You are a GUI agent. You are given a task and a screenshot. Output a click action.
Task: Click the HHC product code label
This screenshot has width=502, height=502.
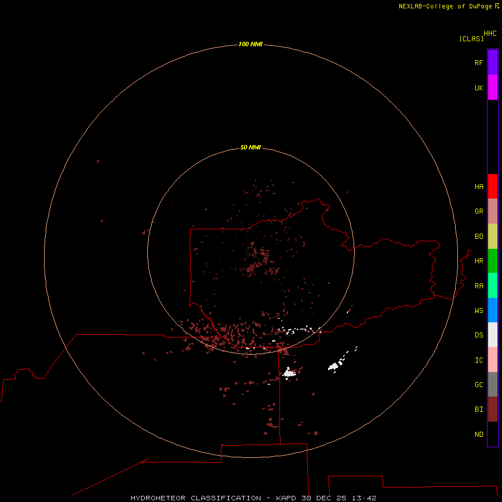point(490,33)
